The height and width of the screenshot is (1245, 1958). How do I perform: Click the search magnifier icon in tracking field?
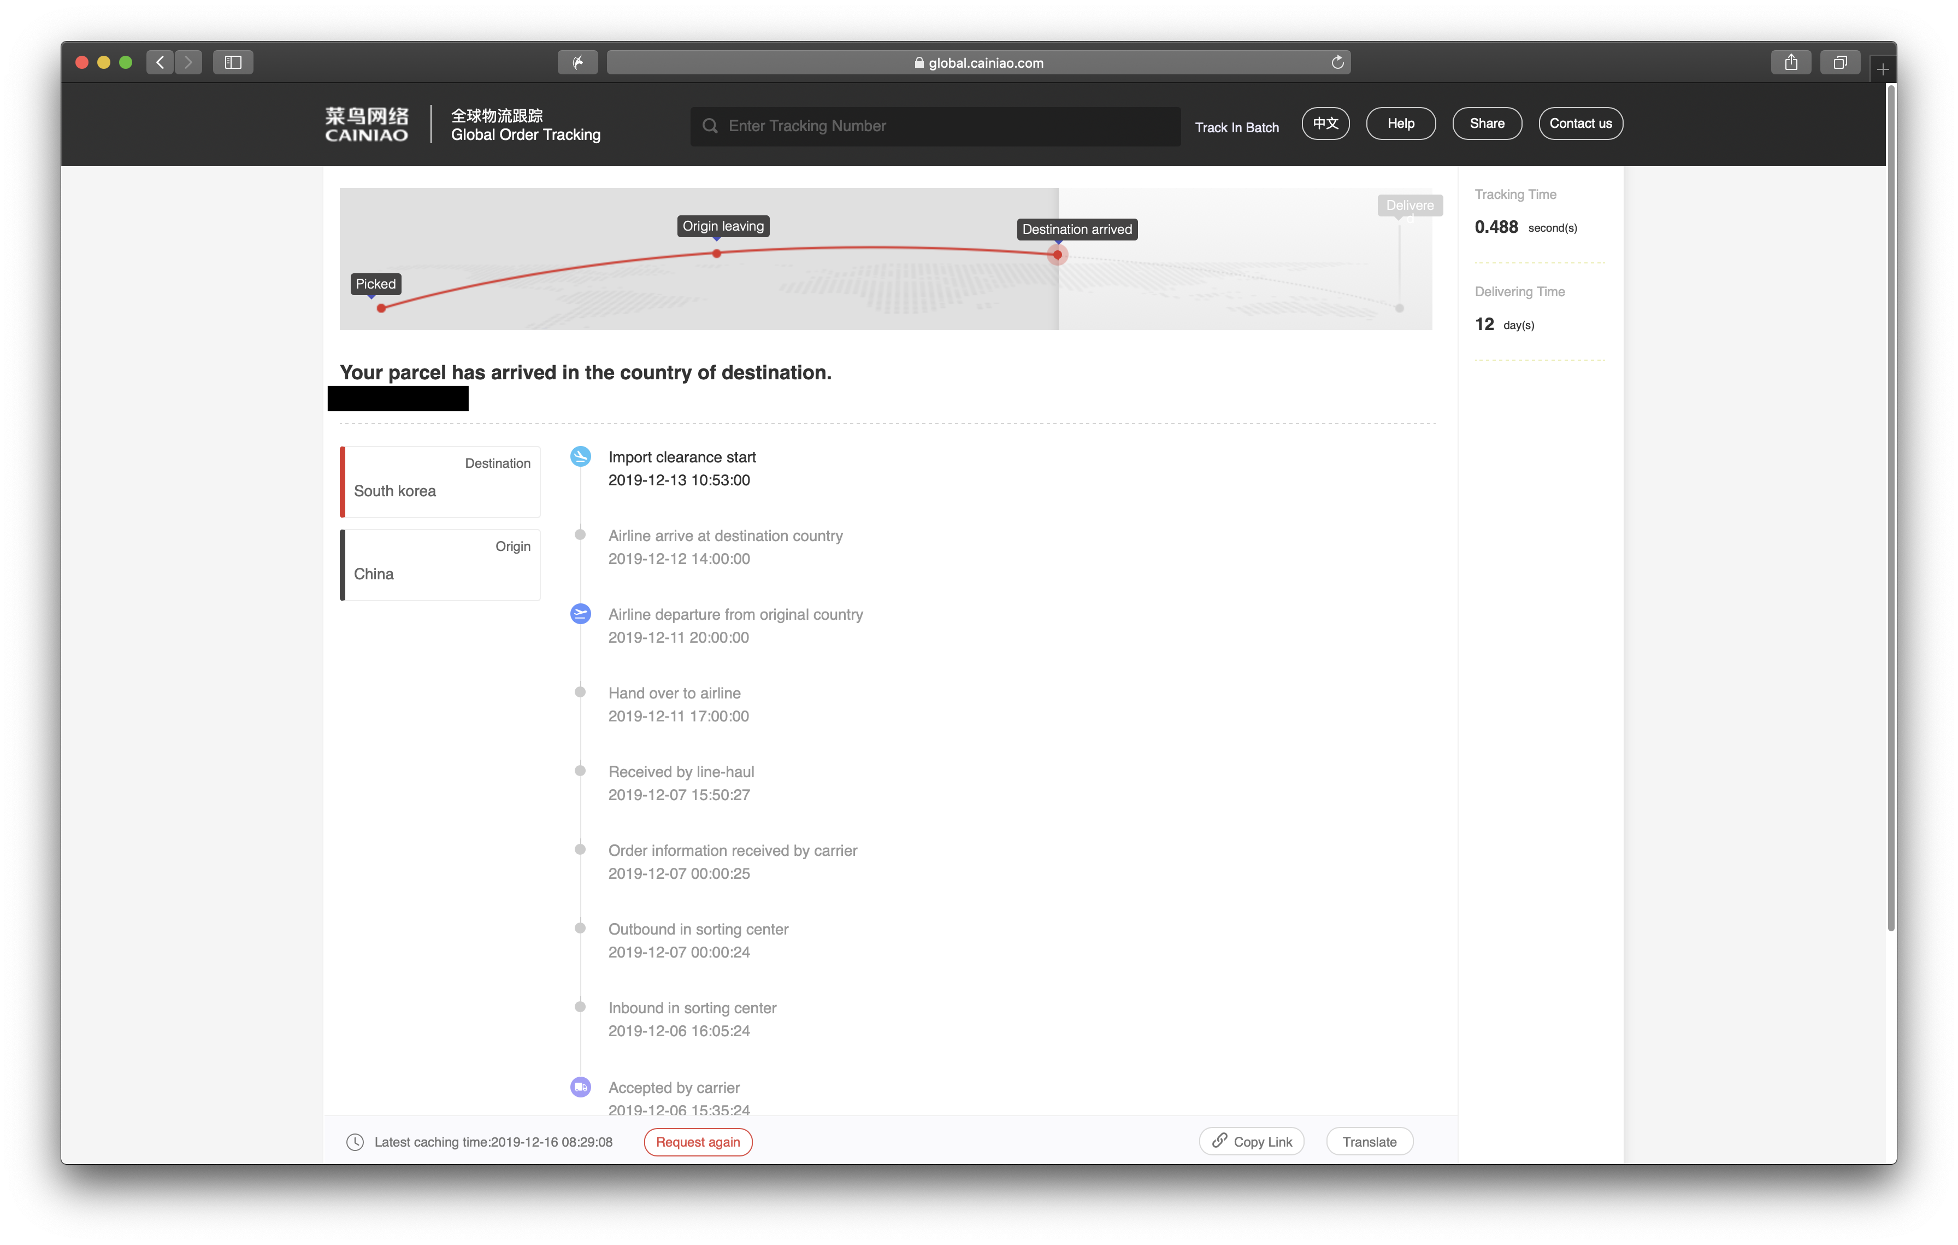pyautogui.click(x=710, y=126)
